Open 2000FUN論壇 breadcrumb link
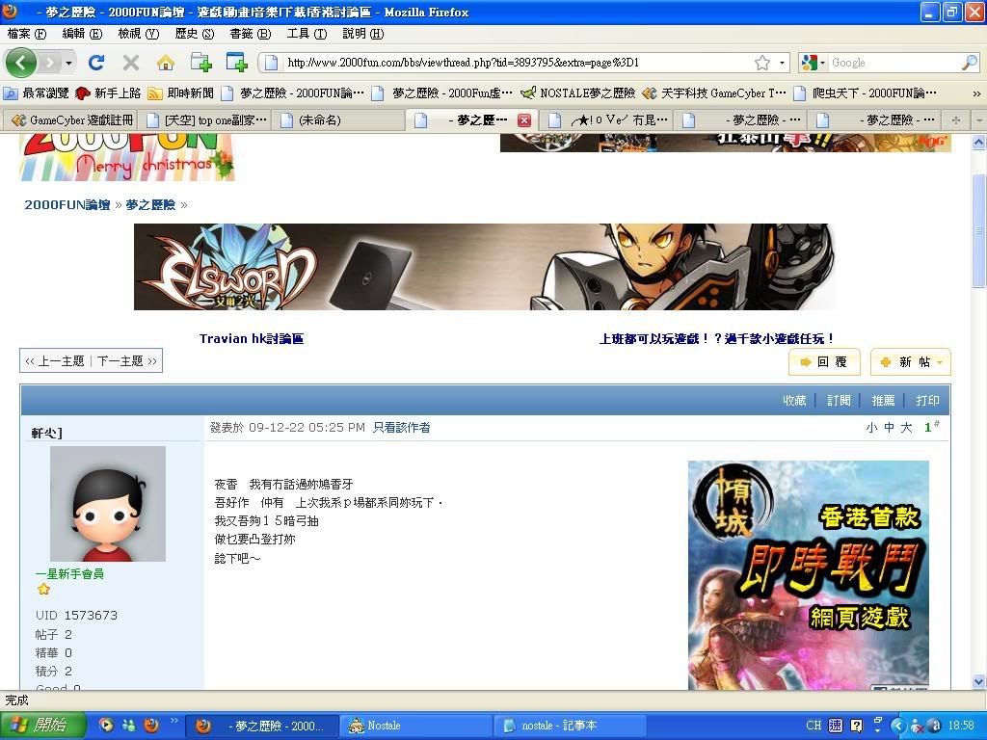The width and height of the screenshot is (987, 740). pyautogui.click(x=67, y=204)
